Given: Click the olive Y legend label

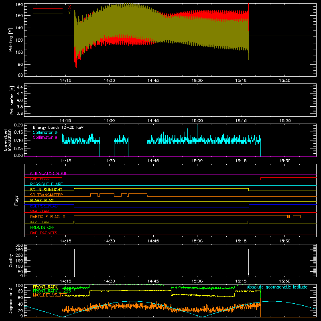Looking at the screenshot, I should pyautogui.click(x=69, y=12).
